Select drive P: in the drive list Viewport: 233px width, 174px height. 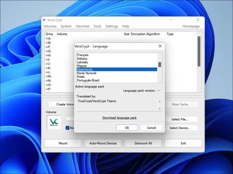click(x=48, y=89)
